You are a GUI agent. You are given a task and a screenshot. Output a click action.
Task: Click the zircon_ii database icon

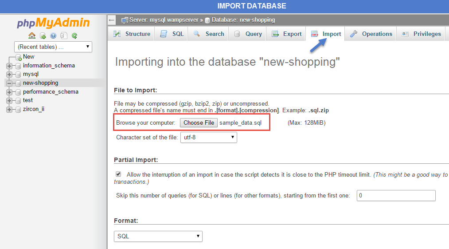[18, 110]
